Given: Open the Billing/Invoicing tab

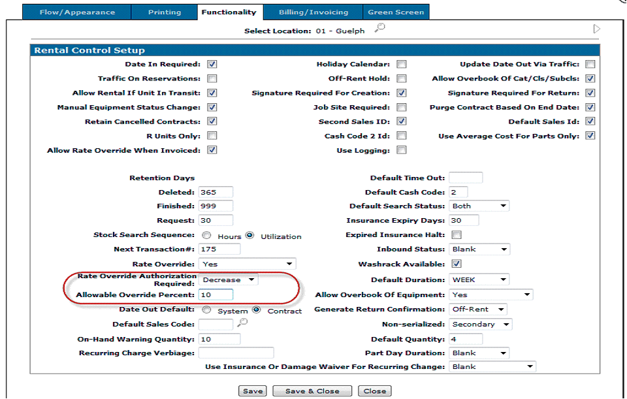Looking at the screenshot, I should (313, 12).
